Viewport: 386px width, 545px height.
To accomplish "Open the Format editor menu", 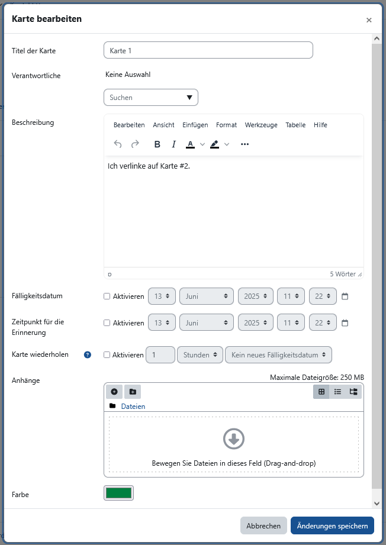I will pyautogui.click(x=226, y=125).
